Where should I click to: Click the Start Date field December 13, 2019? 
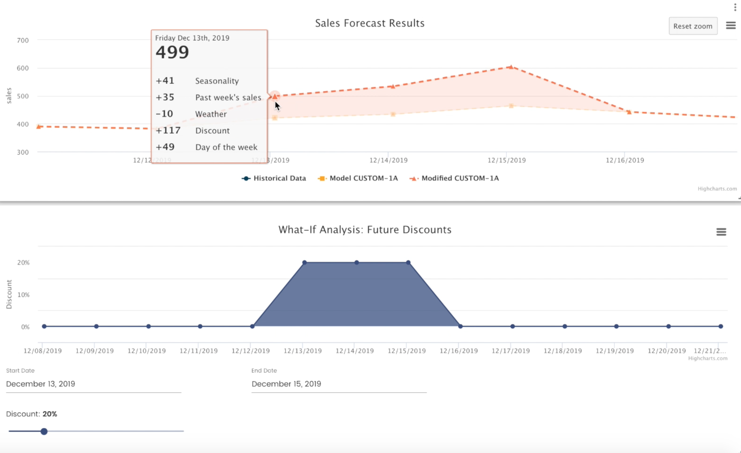94,384
